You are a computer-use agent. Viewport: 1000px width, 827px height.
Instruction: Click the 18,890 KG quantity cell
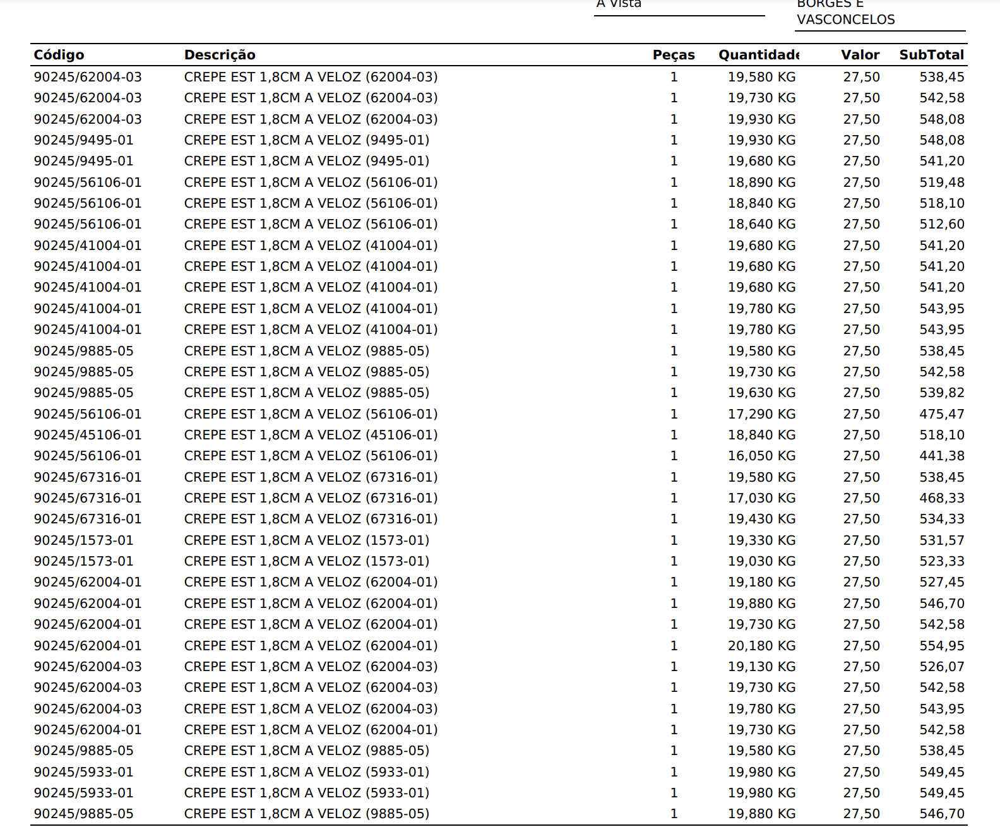click(x=761, y=182)
